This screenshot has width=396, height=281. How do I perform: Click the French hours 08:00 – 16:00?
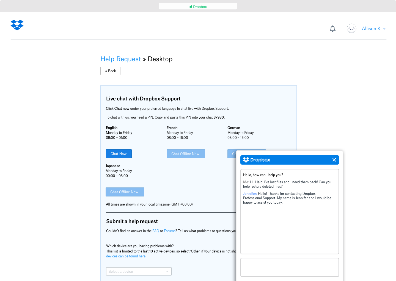177,138
